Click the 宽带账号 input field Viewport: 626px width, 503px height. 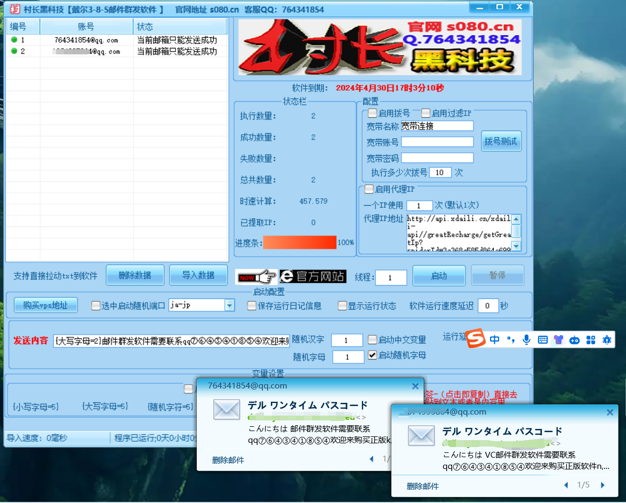tap(437, 142)
